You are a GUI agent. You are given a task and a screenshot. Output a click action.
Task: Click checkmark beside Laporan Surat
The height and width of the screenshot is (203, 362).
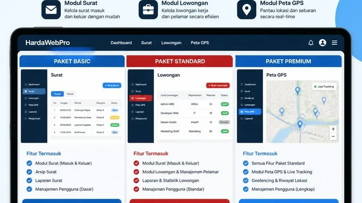point(29,180)
